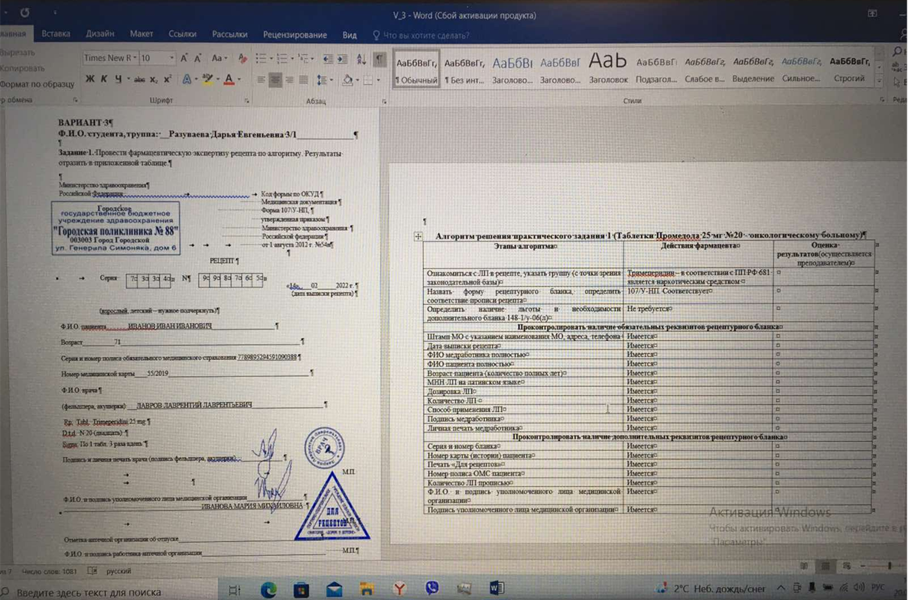Open the font name Times New Roman box
The height and width of the screenshot is (600, 908).
[110, 58]
